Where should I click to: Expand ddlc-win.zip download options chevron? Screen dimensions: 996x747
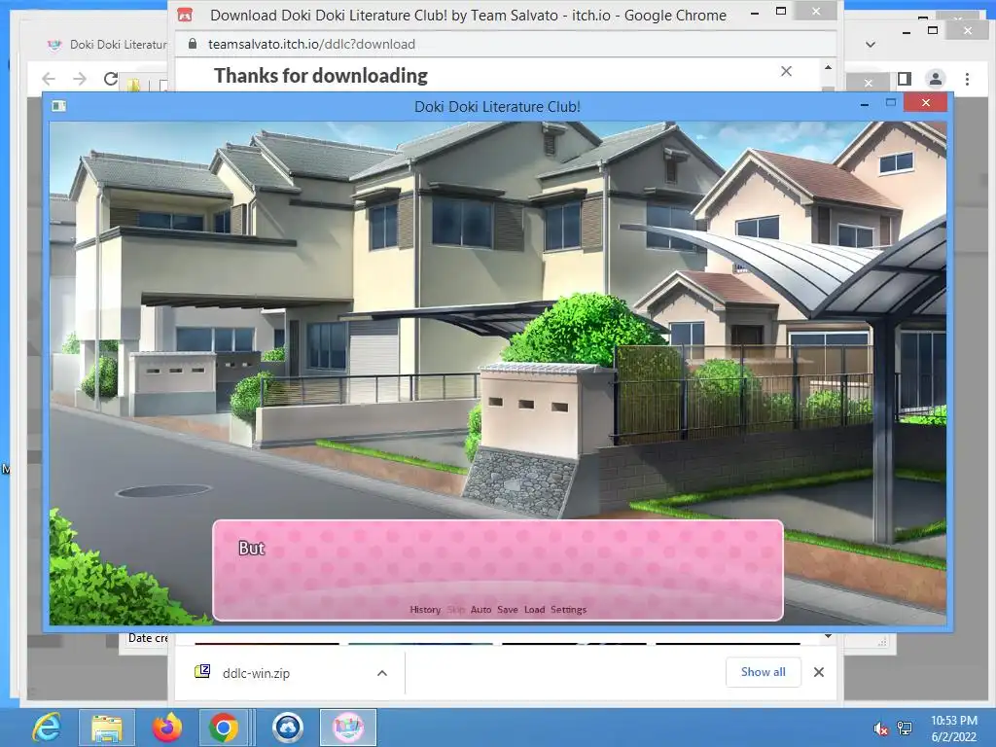click(x=381, y=673)
